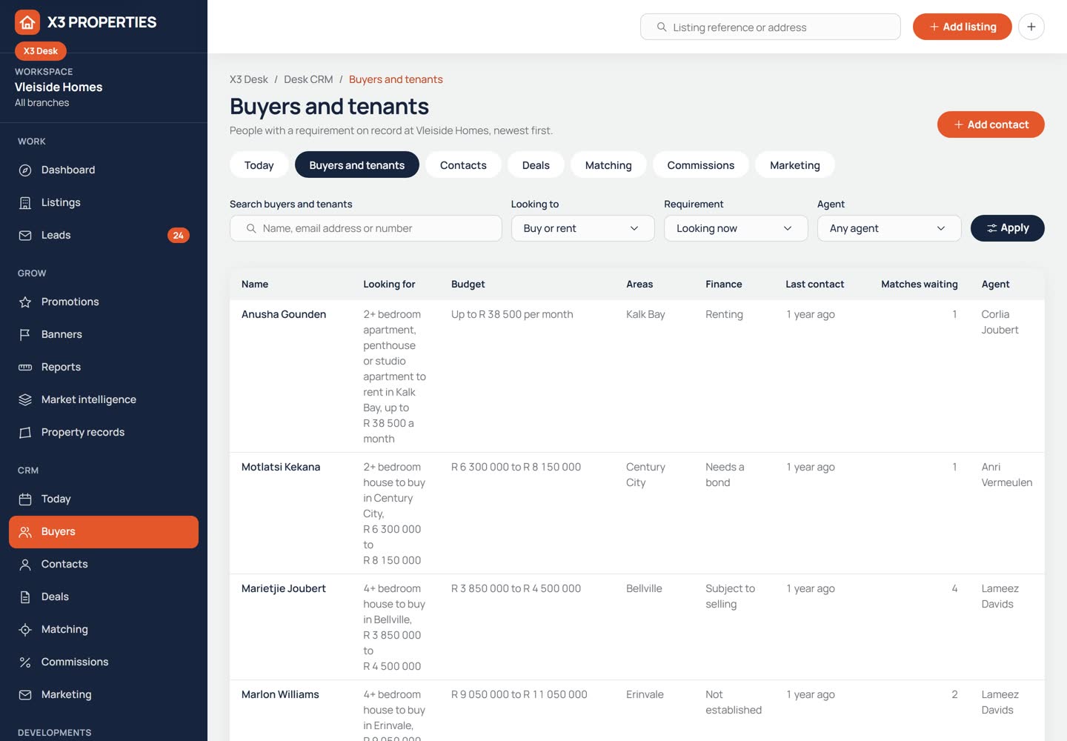Open Commissions using the percent icon
This screenshot has width=1067, height=741.
tap(25, 662)
